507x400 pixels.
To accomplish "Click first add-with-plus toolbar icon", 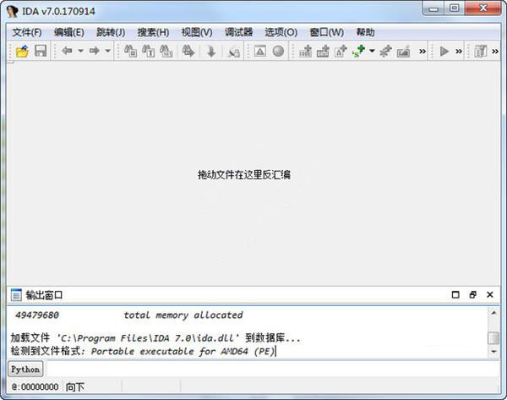I will point(306,51).
